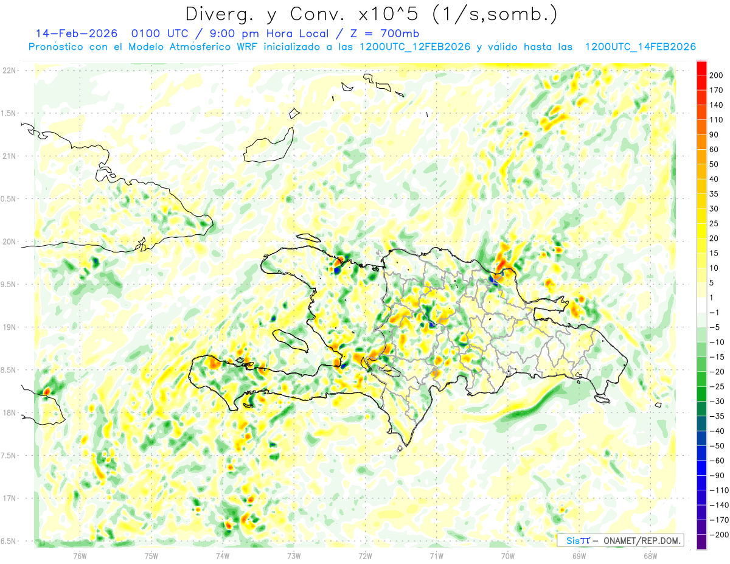Click the '-200' colorbar label
Image resolution: width=730 pixels, height=564 pixels.
719,535
